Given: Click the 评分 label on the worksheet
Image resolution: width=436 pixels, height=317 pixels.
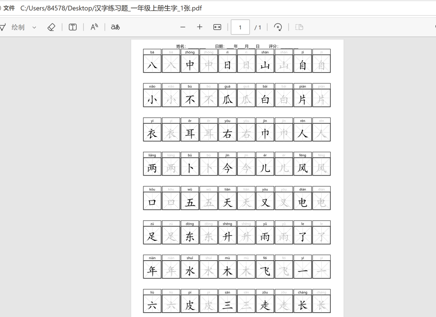Looking at the screenshot, I should [273, 46].
